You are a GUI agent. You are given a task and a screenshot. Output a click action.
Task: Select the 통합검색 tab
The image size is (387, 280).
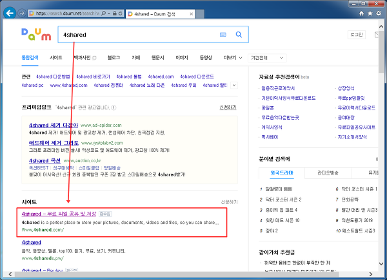click(x=30, y=58)
